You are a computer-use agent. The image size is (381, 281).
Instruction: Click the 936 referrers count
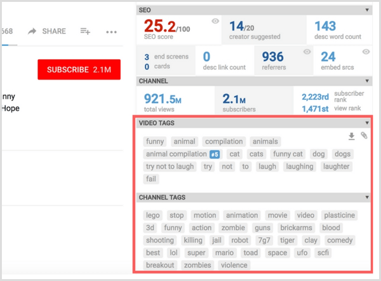(272, 57)
